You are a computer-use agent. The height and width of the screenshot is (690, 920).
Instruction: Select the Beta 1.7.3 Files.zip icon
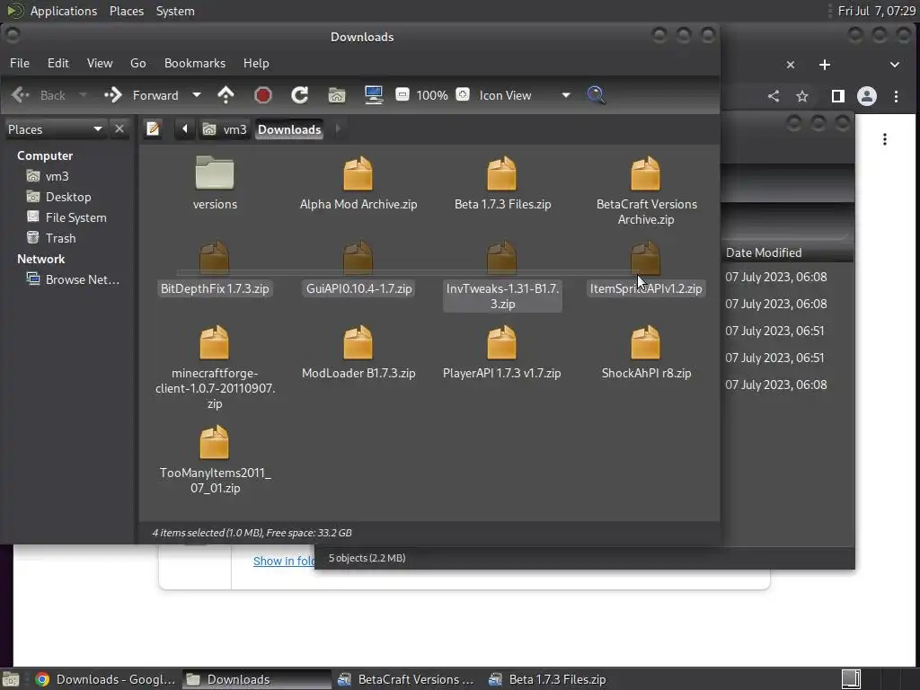point(501,173)
